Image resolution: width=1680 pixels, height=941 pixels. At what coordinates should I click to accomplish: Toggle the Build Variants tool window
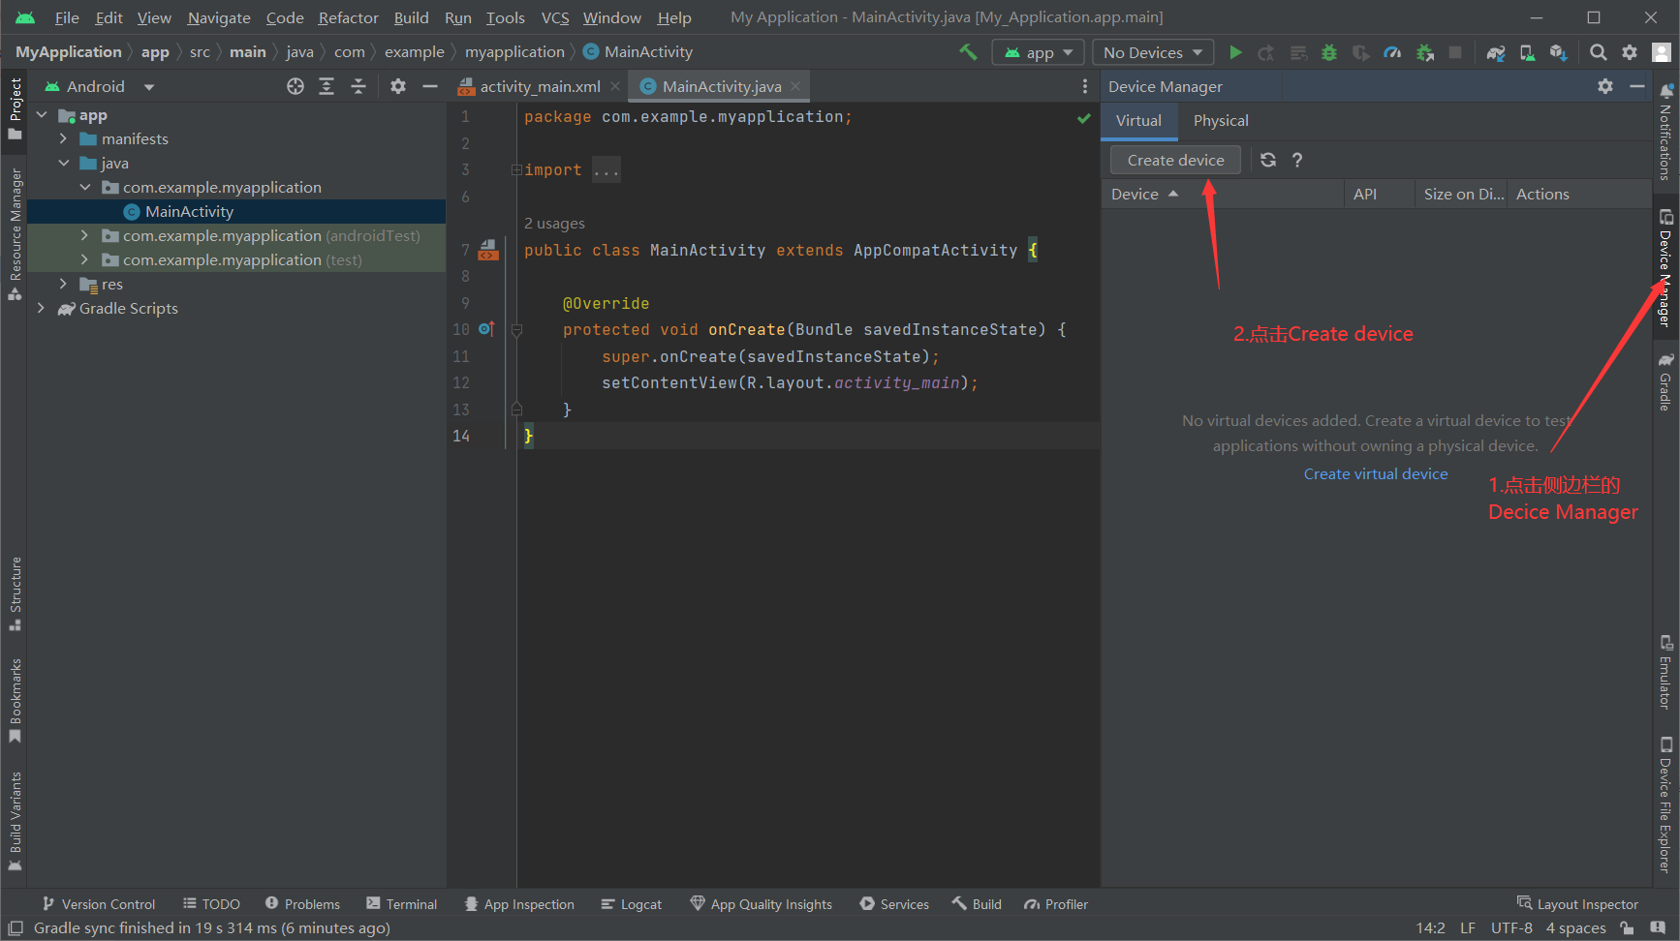coord(15,821)
